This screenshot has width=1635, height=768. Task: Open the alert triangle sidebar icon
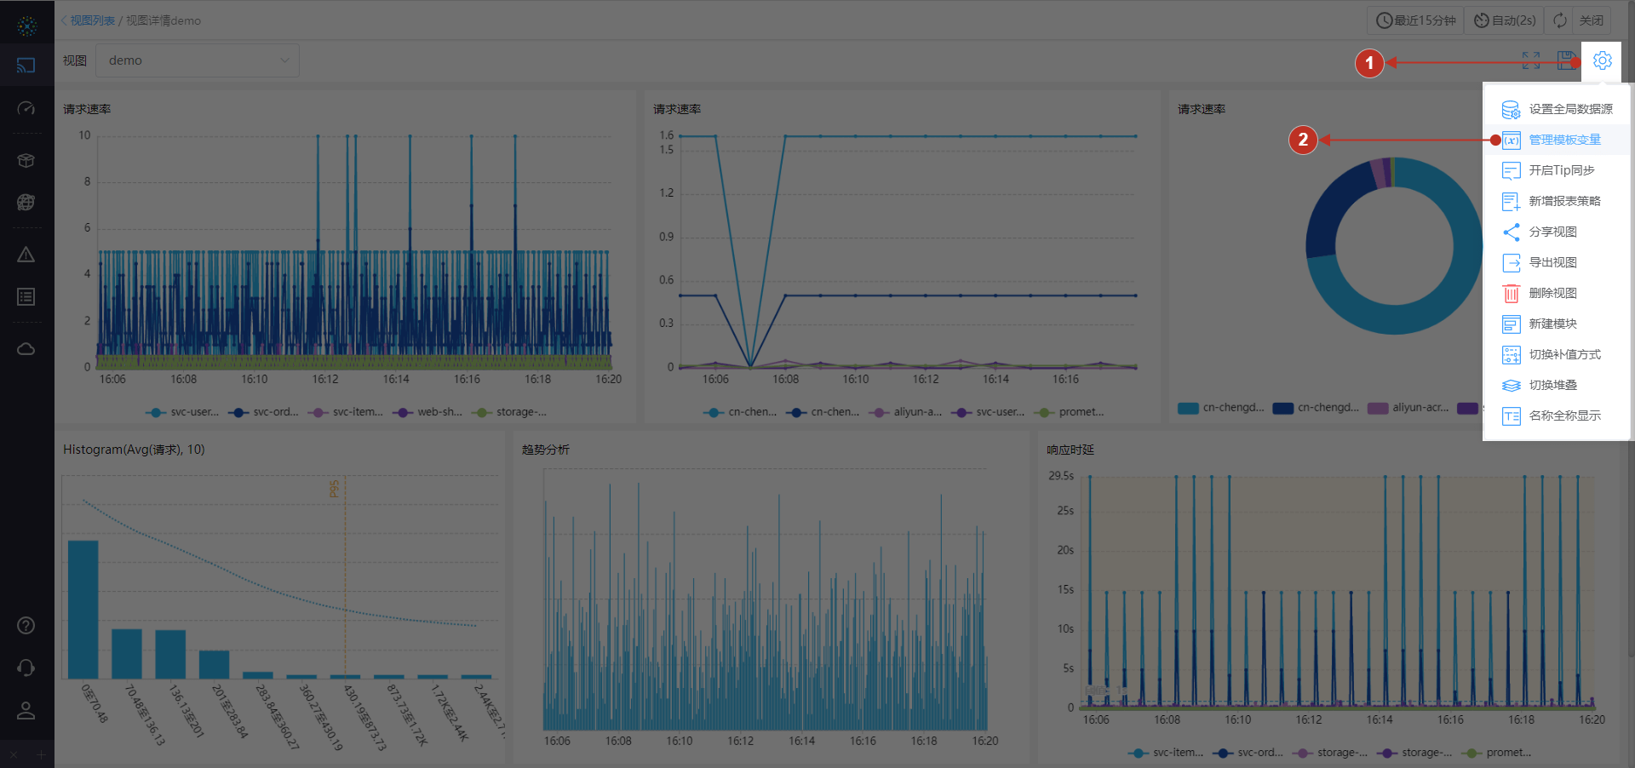tap(26, 255)
